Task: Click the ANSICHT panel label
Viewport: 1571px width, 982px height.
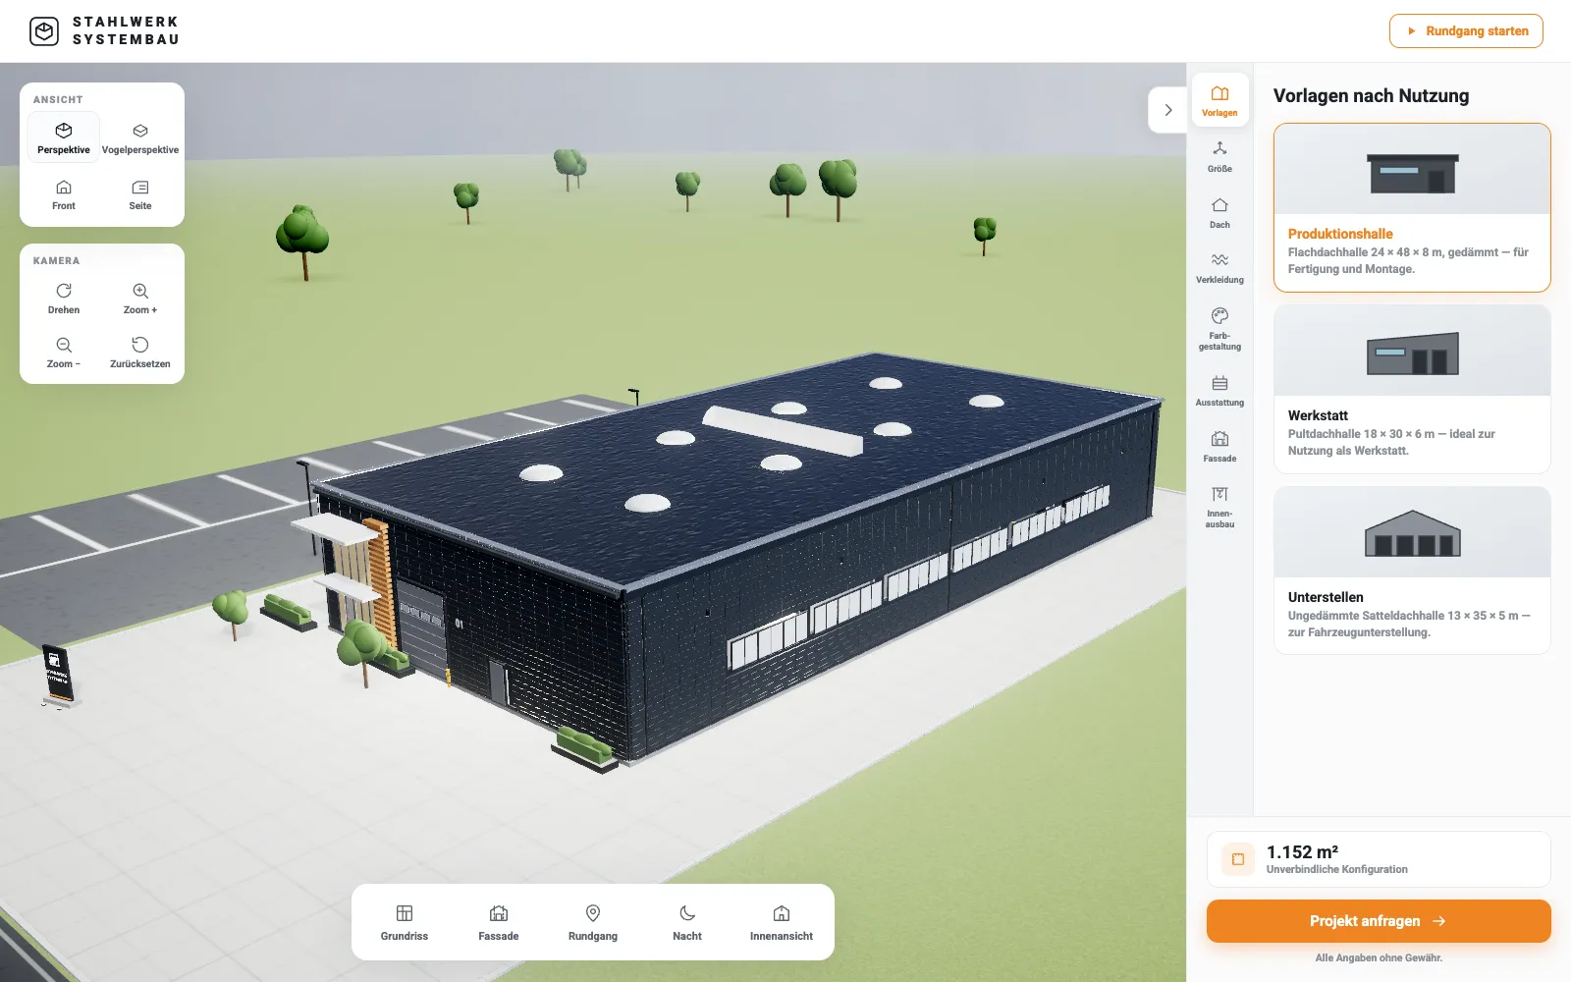Action: tap(58, 99)
